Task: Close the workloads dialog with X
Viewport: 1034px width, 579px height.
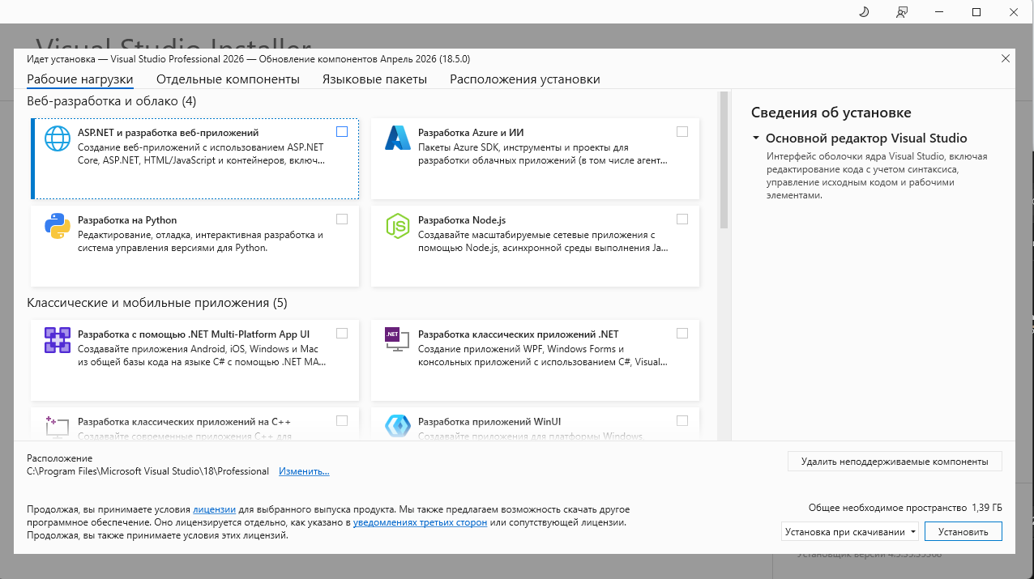Action: (x=1006, y=58)
